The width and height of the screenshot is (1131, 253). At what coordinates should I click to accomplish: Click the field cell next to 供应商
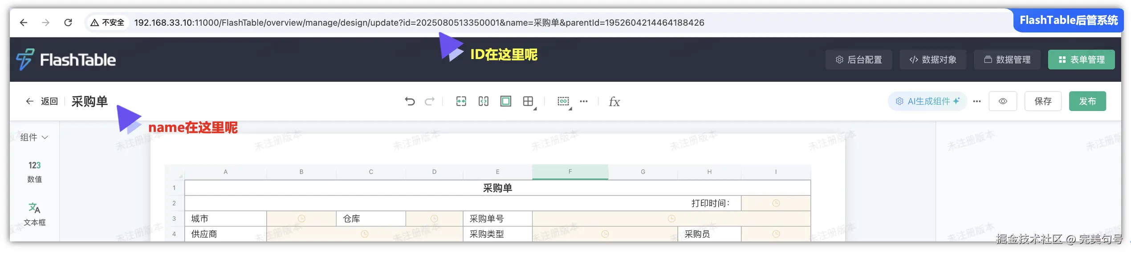[x=365, y=234]
